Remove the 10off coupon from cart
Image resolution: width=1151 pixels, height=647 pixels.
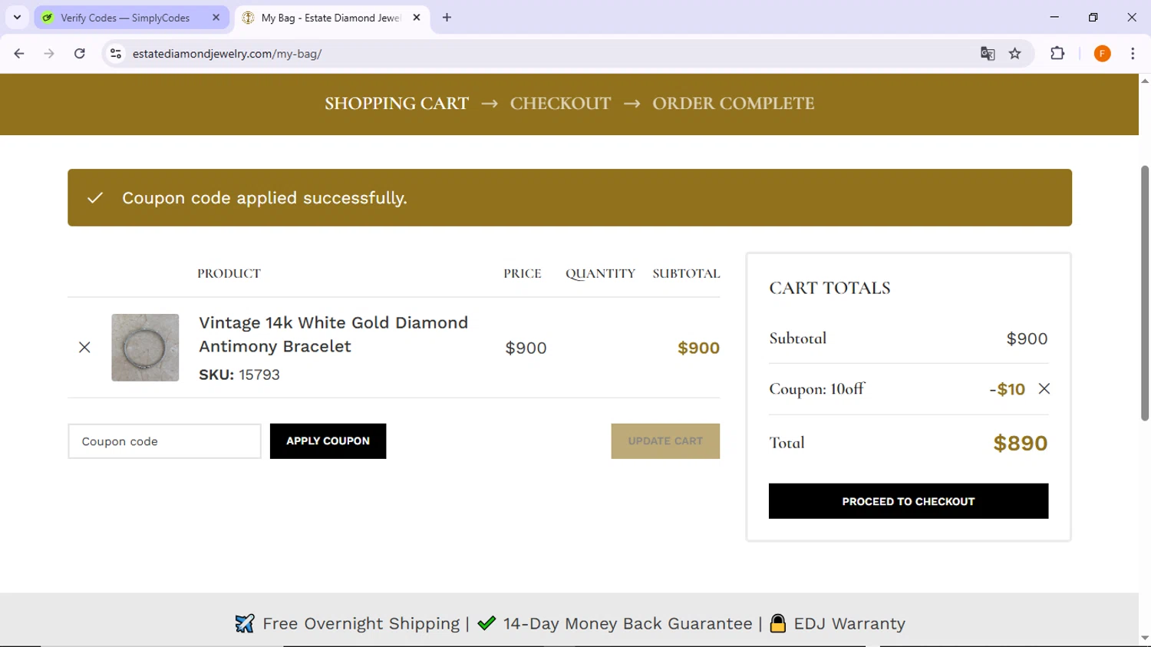(x=1044, y=389)
